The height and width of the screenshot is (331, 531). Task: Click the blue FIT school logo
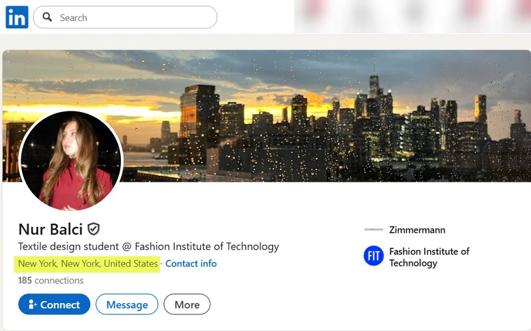374,256
